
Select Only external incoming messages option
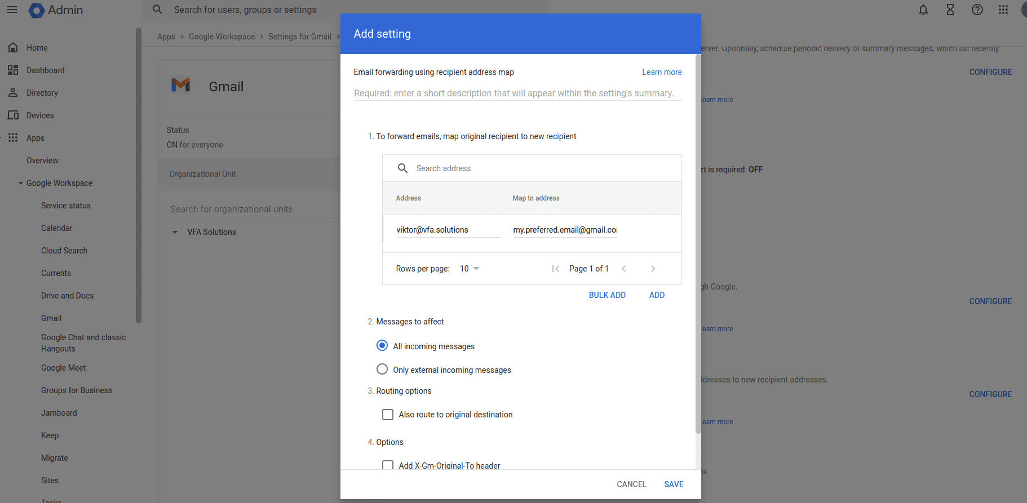point(382,369)
